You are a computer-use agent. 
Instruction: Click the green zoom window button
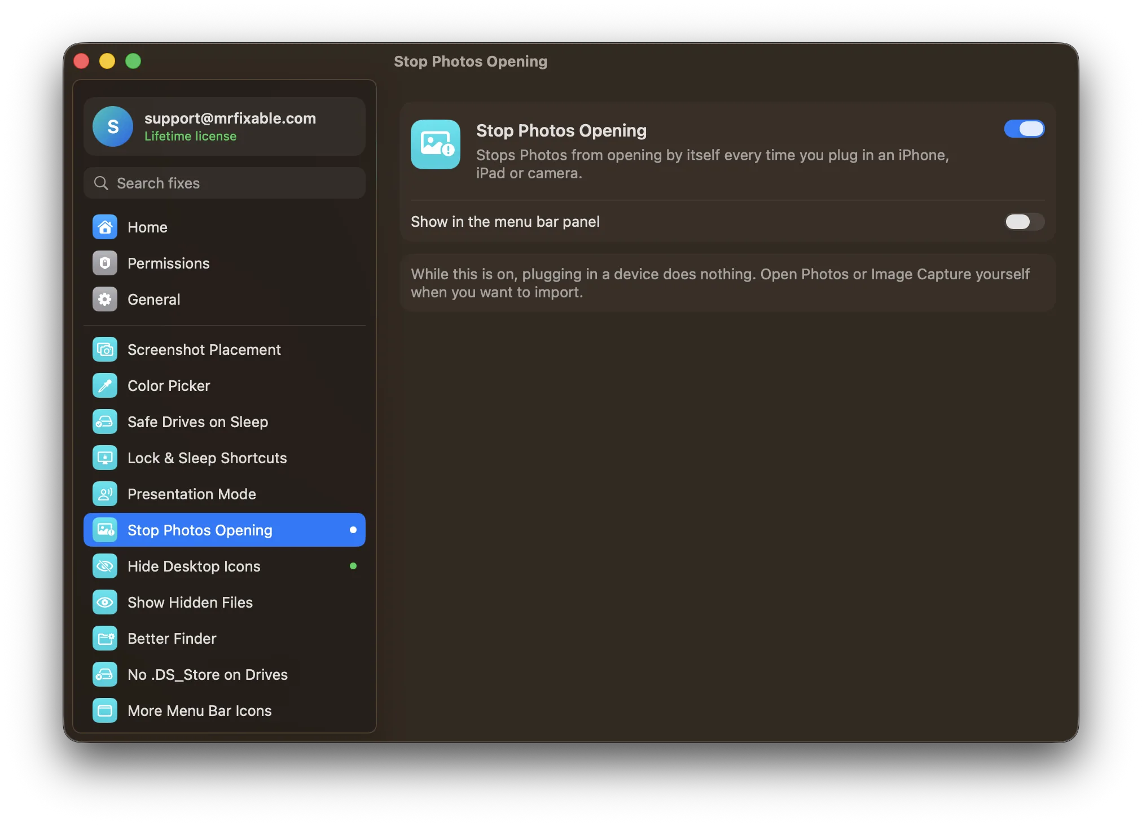133,61
